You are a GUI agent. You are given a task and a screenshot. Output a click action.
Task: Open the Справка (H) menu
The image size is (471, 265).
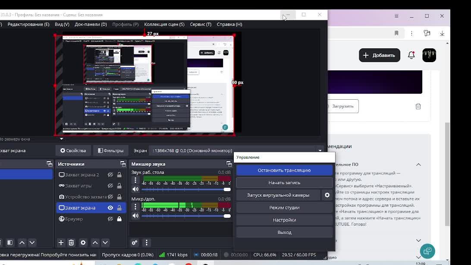229,24
